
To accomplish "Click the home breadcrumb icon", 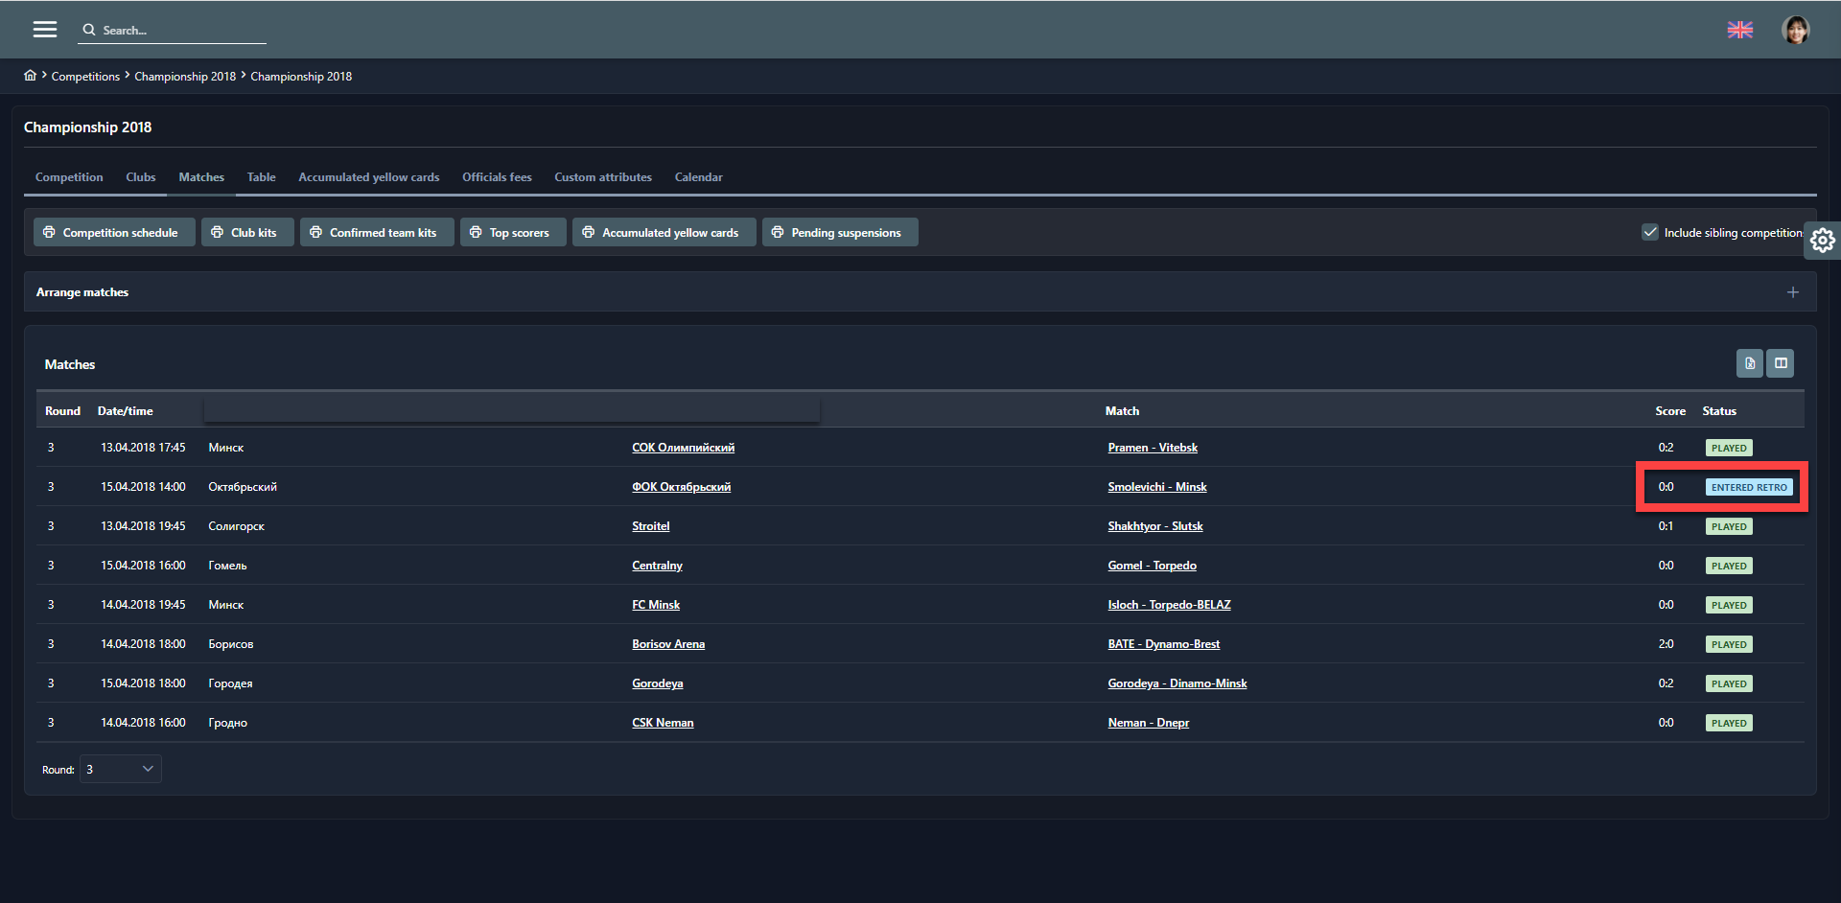I will click(31, 76).
